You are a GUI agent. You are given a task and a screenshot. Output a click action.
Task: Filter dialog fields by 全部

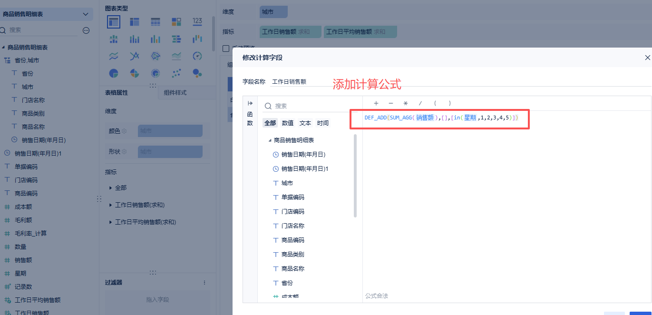(270, 123)
